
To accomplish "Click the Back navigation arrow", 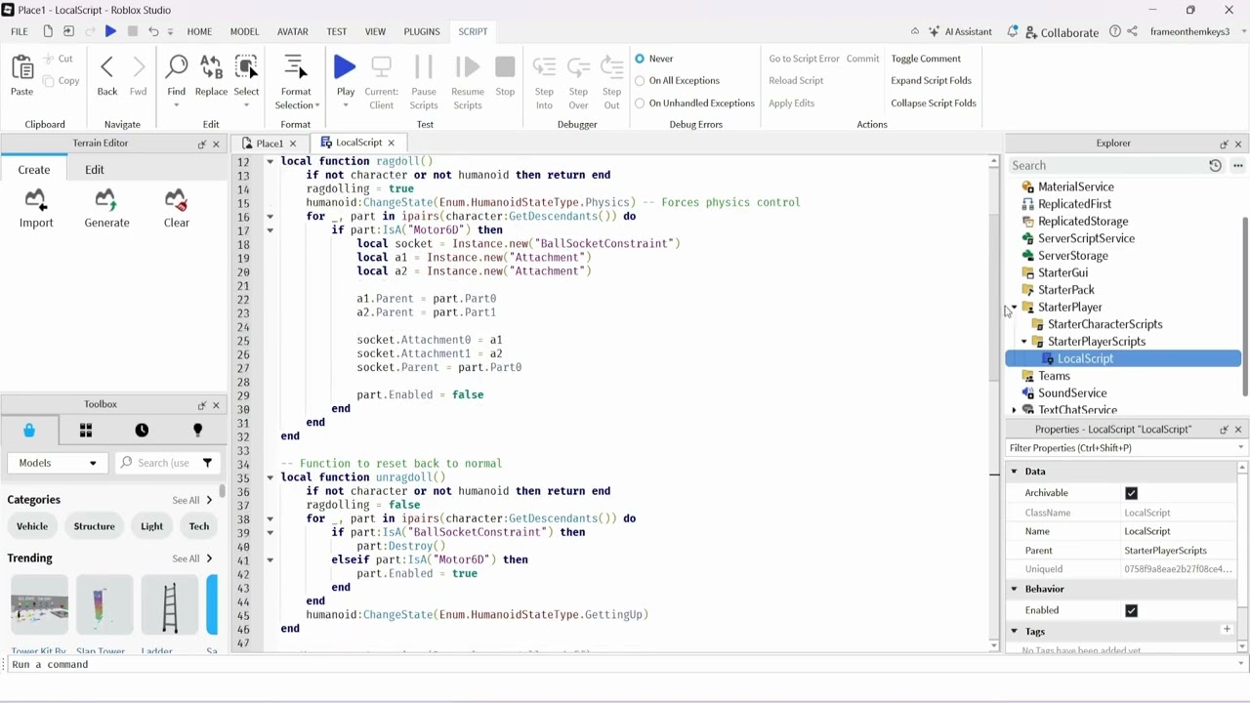I will [107, 67].
